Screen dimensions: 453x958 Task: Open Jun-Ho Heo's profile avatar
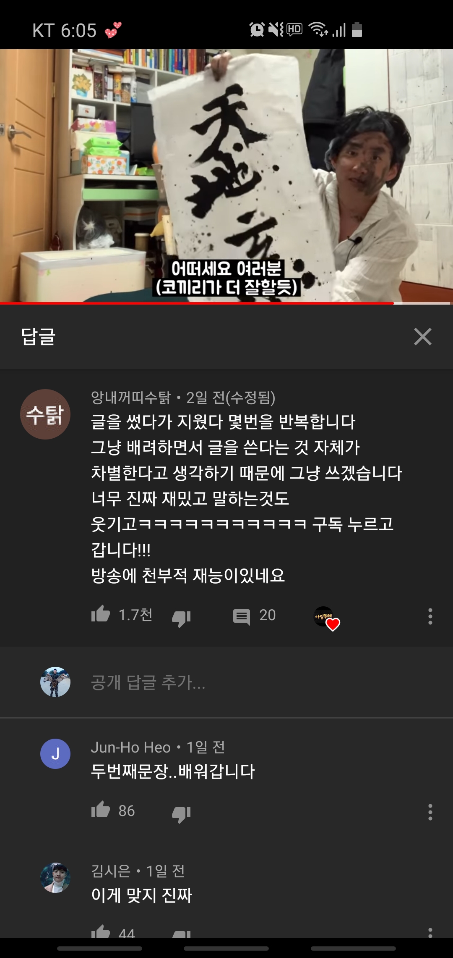click(55, 754)
